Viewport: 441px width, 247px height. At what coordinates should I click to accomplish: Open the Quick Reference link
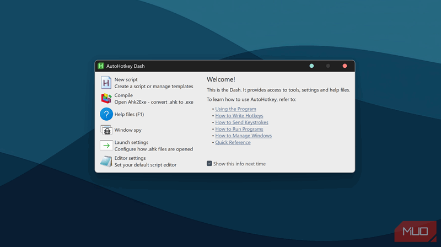[x=233, y=142]
